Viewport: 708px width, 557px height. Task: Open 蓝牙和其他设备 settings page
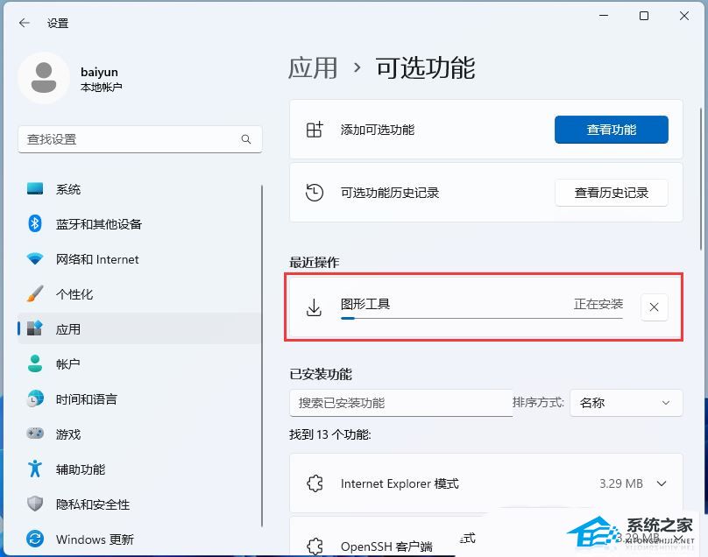(x=98, y=224)
